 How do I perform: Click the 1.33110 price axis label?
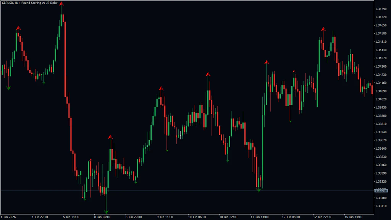[381, 206]
